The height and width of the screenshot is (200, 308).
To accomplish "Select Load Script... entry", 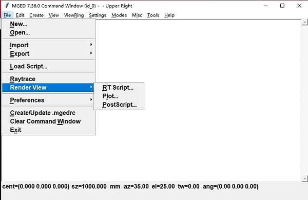I will pyautogui.click(x=49, y=66).
